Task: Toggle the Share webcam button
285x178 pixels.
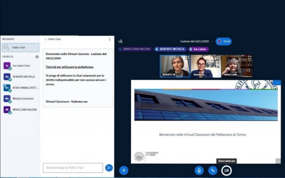Action: pyautogui.click(x=226, y=170)
